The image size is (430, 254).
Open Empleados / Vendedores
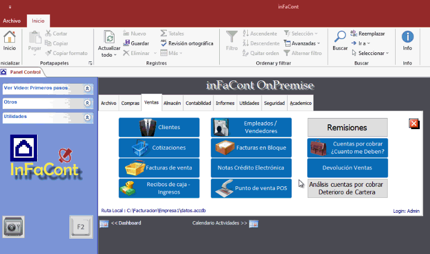[x=251, y=127]
